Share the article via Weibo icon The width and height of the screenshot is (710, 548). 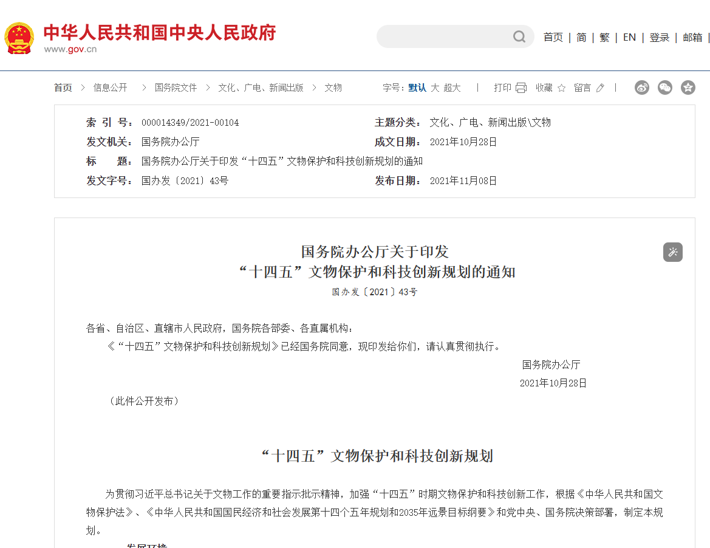(x=642, y=87)
